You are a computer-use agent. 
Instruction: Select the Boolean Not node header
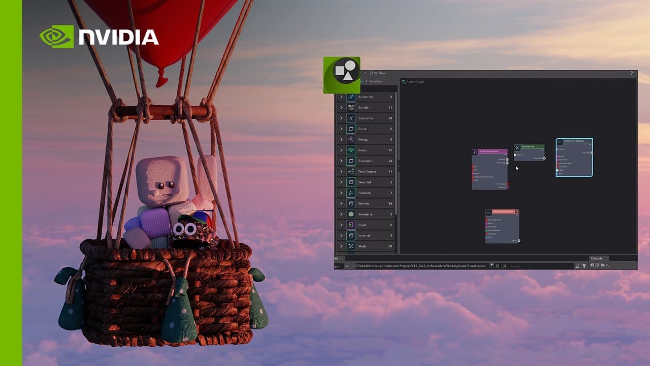coord(529,147)
